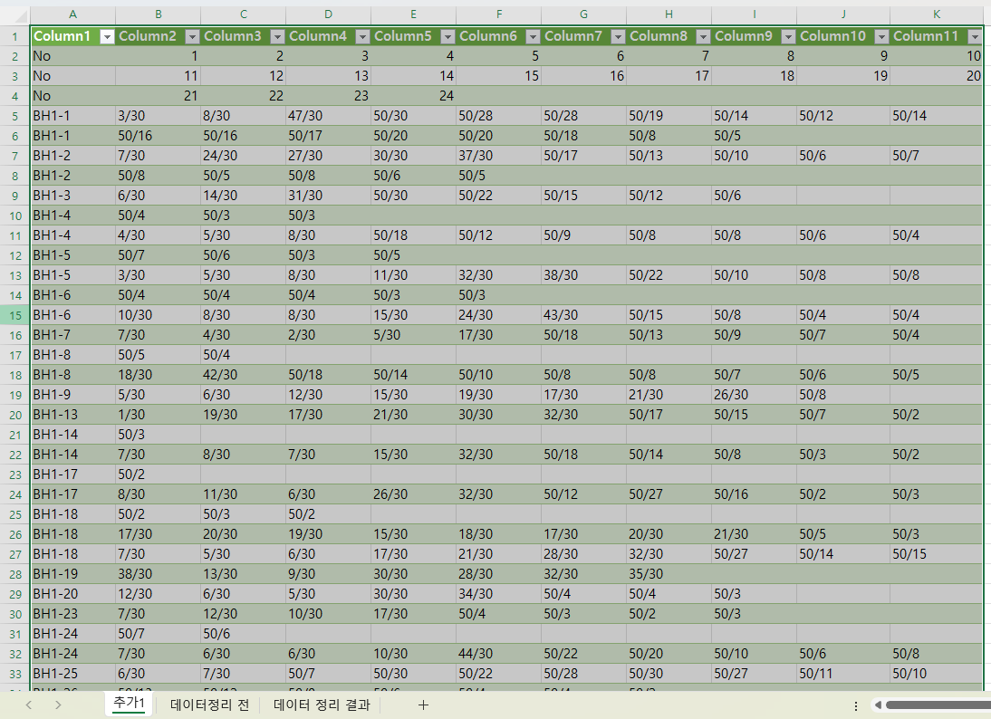
Task: Open the Column8 filter dropdown
Action: click(703, 36)
